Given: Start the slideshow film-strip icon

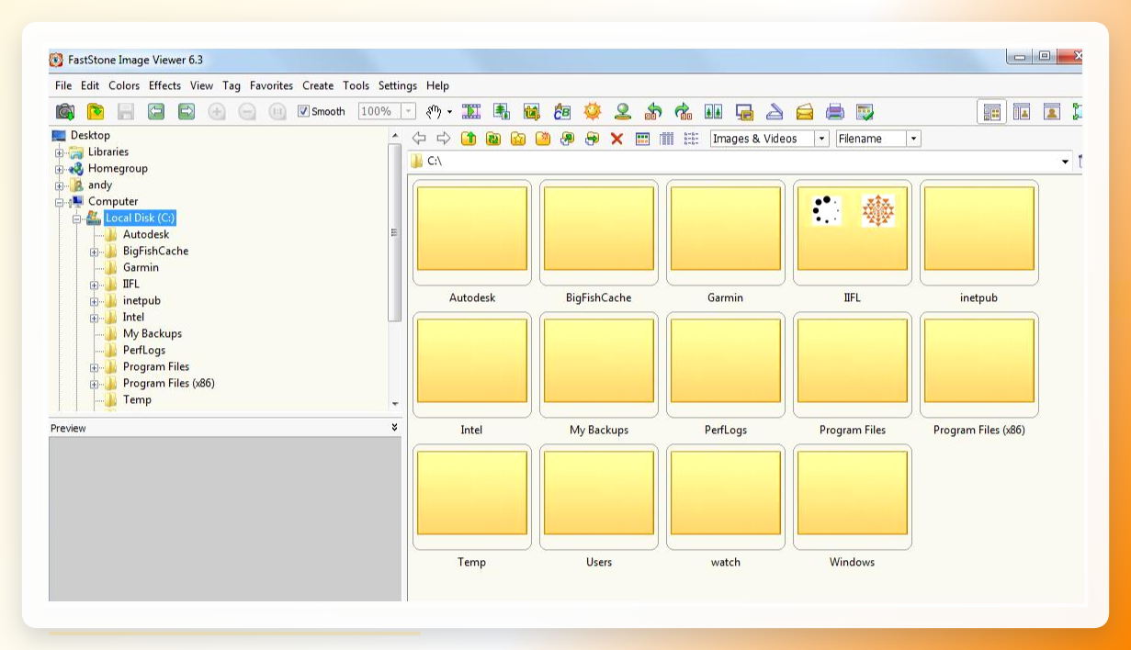Looking at the screenshot, I should (471, 112).
